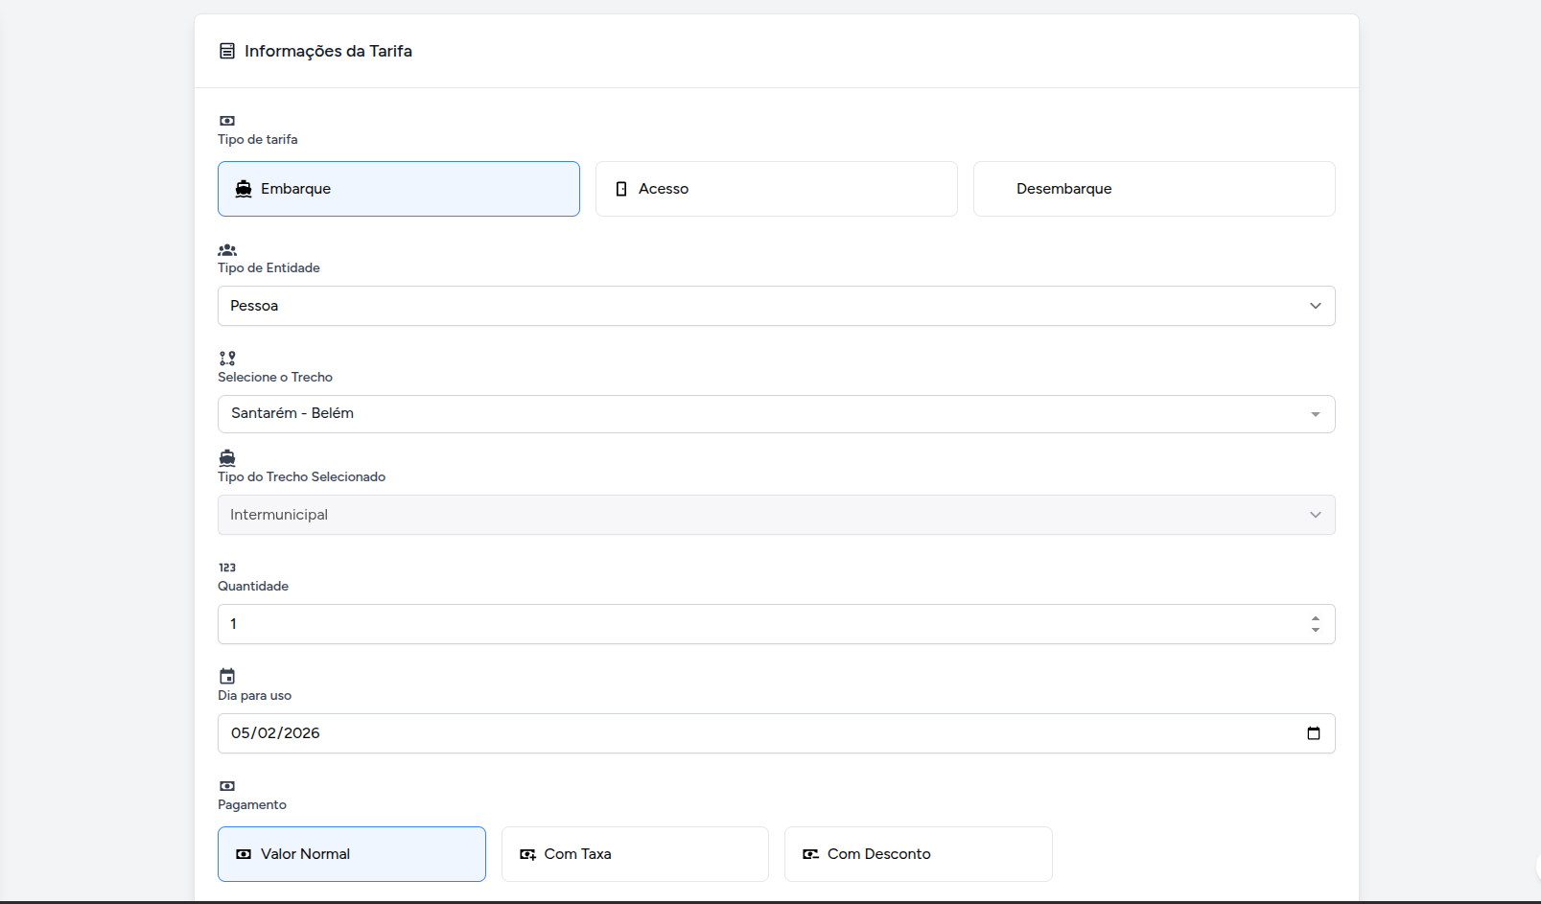
Task: Click the route icon above Selecione o Trecho
Action: (x=227, y=359)
